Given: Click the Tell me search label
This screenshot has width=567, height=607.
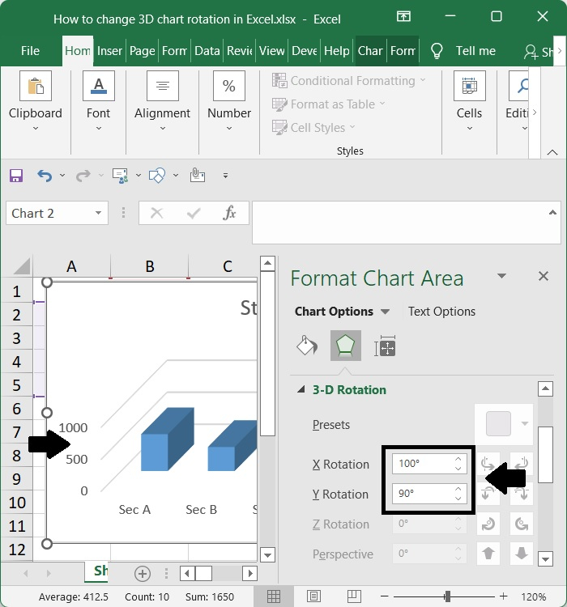Looking at the screenshot, I should coord(475,51).
